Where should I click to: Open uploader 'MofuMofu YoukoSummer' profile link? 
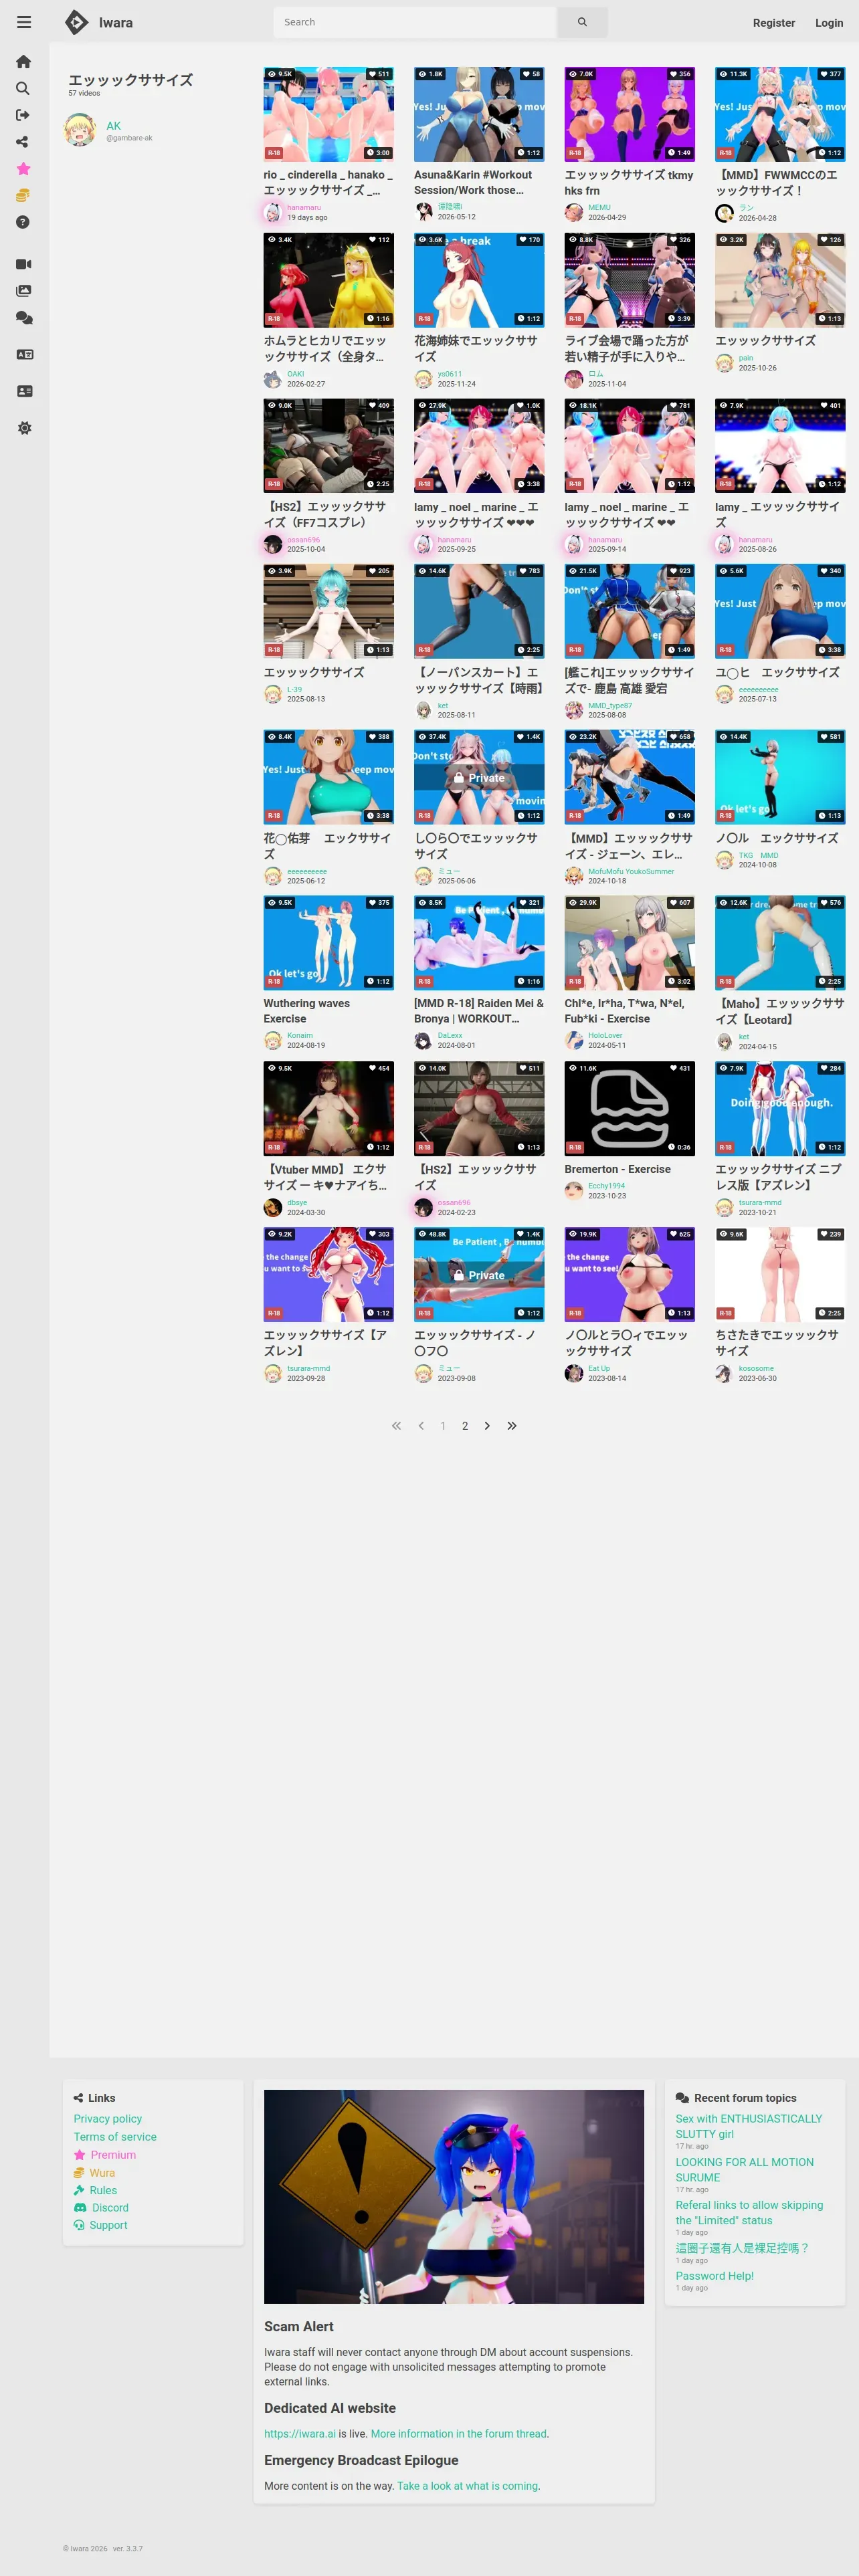tap(631, 871)
